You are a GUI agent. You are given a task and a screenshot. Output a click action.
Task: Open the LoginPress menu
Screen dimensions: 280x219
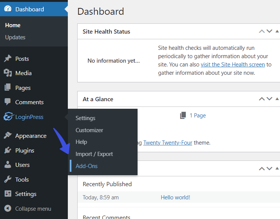(x=34, y=117)
